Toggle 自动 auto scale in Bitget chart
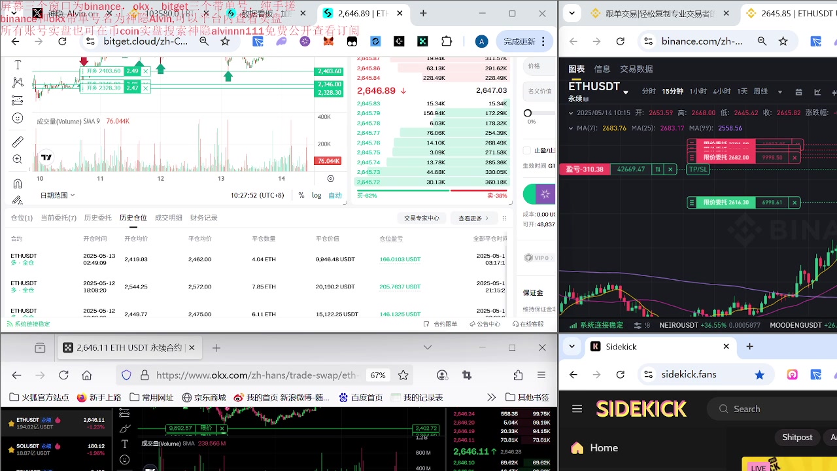The height and width of the screenshot is (471, 837). pos(335,195)
